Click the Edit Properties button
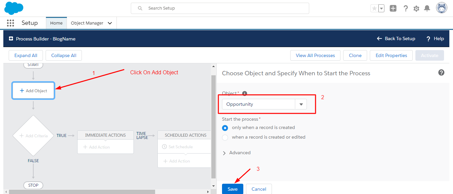The height and width of the screenshot is (194, 453). [x=391, y=55]
